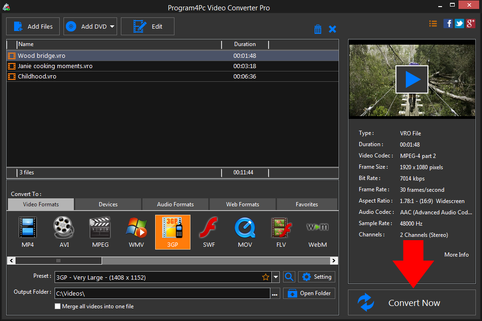Open the Preset dropdown list
Viewport: 482px width, 321px height.
[276, 277]
